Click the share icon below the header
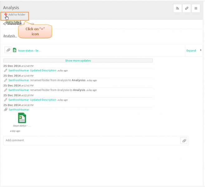 [4, 24]
